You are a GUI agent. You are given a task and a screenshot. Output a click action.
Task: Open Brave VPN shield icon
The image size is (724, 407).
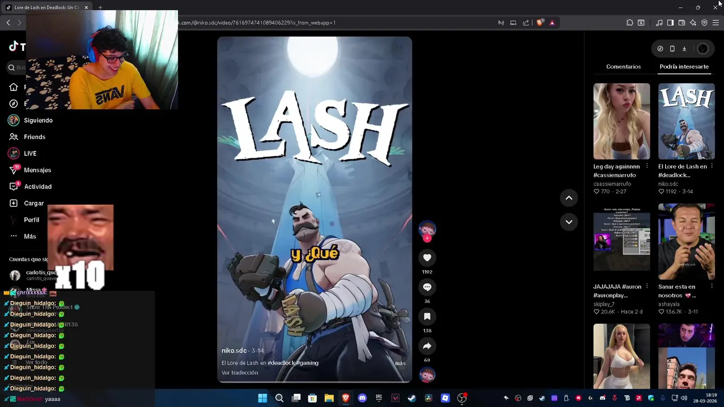704,23
